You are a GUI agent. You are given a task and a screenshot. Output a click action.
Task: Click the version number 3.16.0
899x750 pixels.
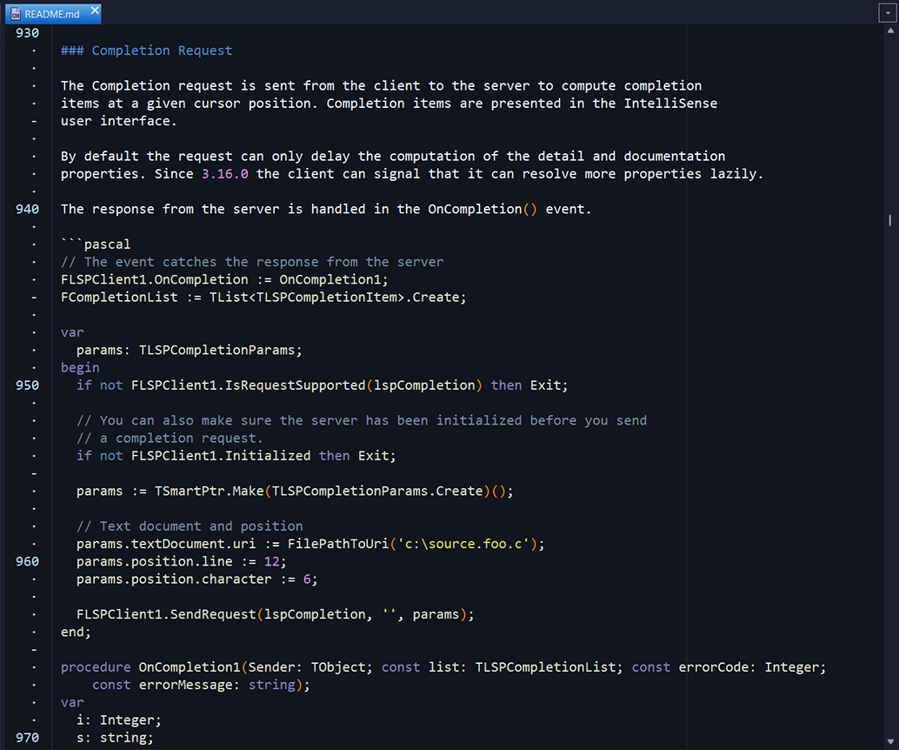point(224,174)
